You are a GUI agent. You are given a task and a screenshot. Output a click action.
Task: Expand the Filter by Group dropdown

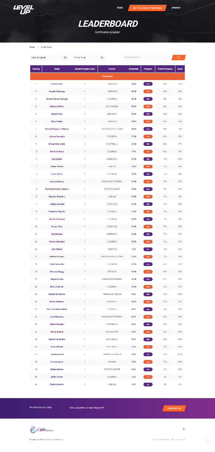coord(88,57)
